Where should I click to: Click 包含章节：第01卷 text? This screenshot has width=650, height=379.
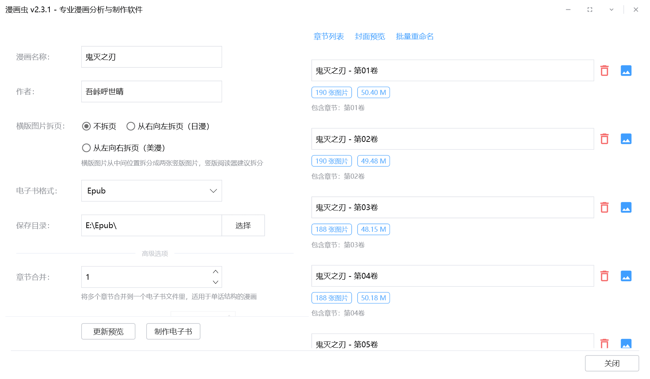coord(338,108)
